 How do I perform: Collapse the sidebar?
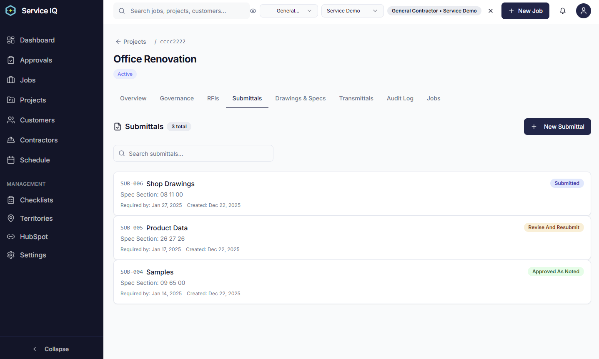pos(52,349)
